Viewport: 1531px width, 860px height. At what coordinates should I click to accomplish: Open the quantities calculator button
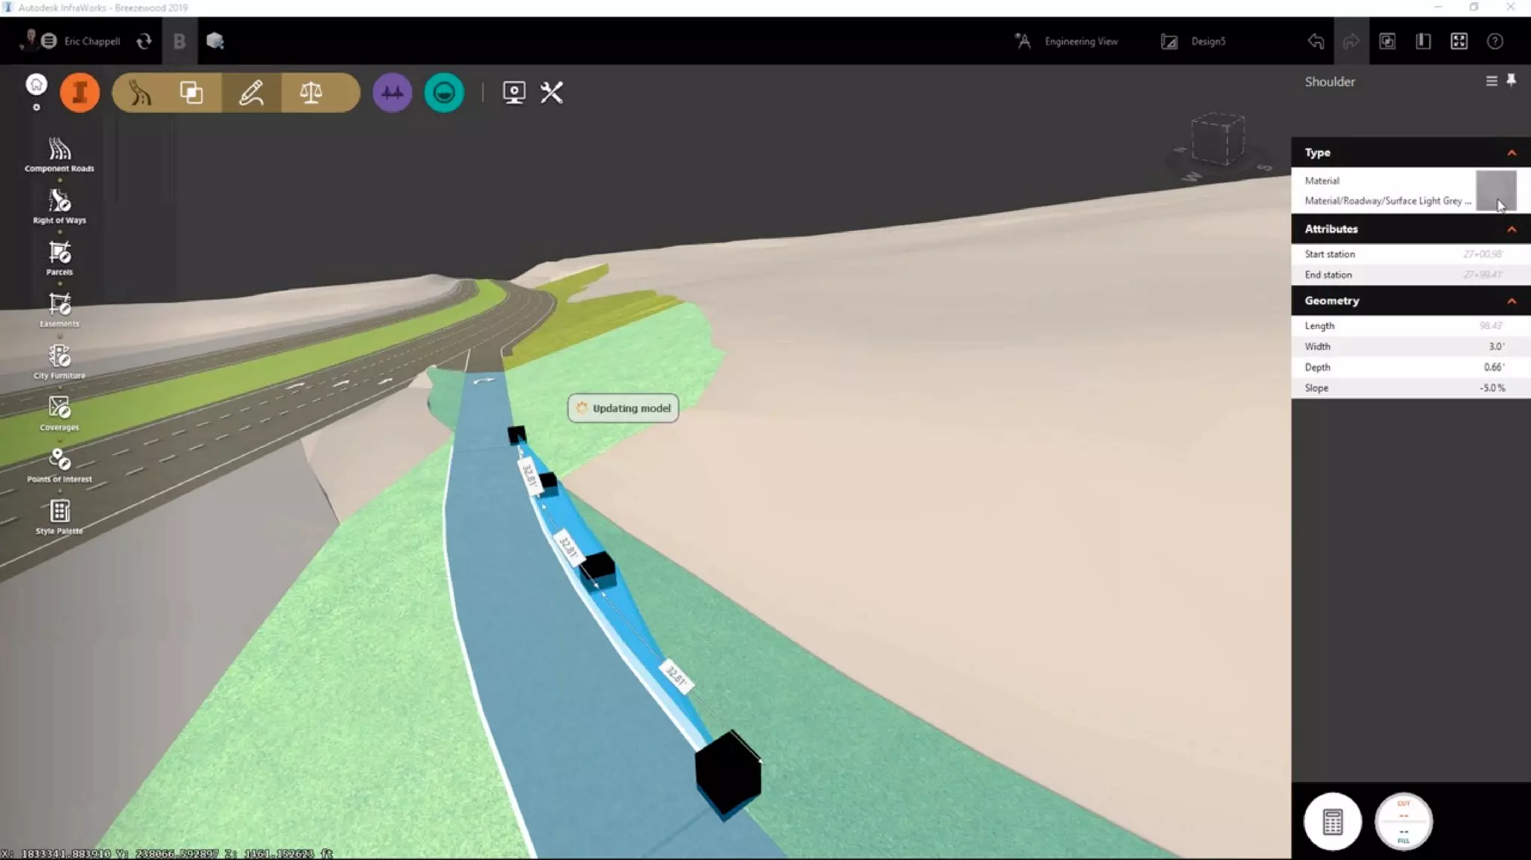point(1332,821)
